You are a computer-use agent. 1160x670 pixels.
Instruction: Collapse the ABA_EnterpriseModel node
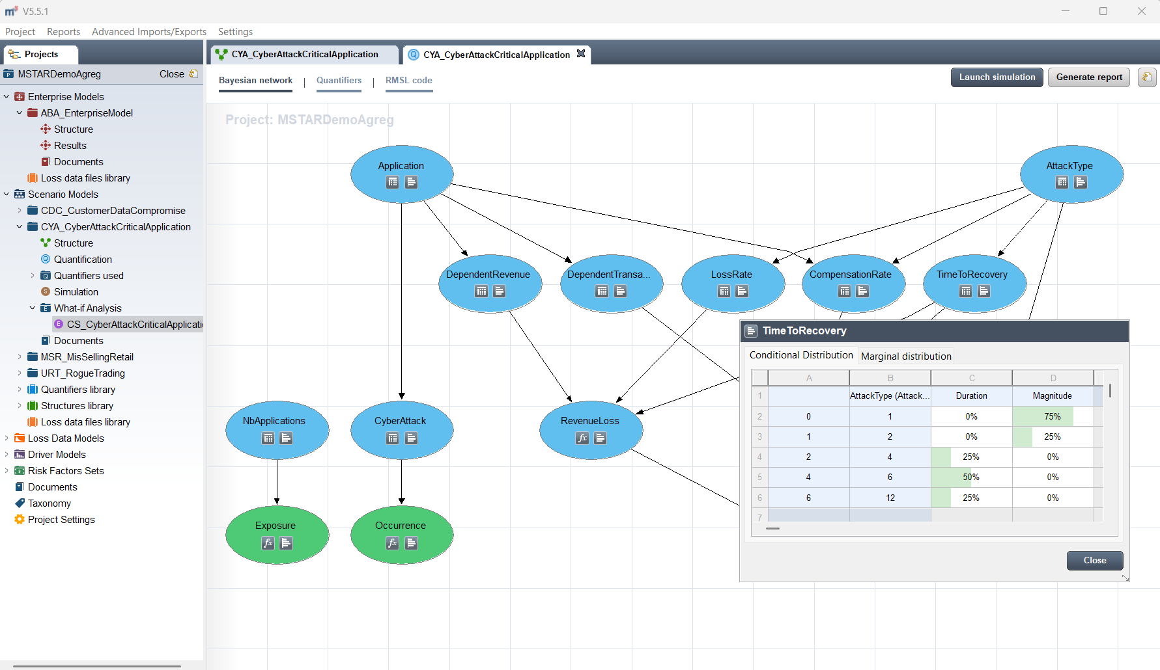click(20, 113)
